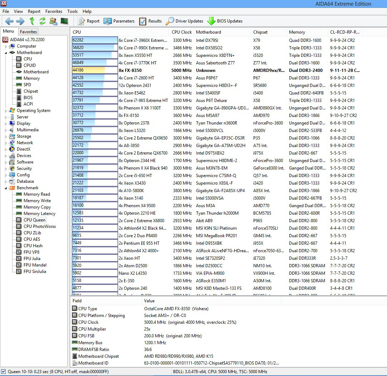Image resolution: width=387 pixels, height=376 pixels.
Task: Click the 62282 score bar
Action: (x=95, y=40)
